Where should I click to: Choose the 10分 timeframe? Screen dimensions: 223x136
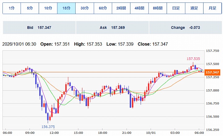point(48,8)
